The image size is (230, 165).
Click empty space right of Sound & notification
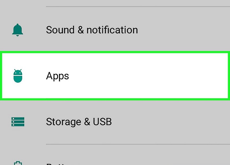(x=183, y=30)
